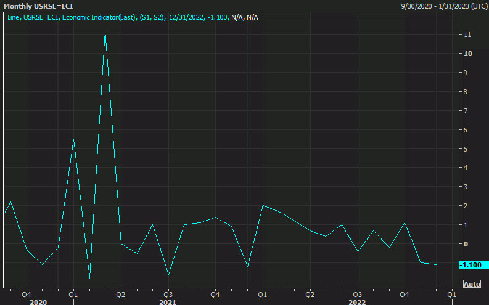Click the 2021 year label on time axis
Screen dimensions: 489x305
(168, 302)
